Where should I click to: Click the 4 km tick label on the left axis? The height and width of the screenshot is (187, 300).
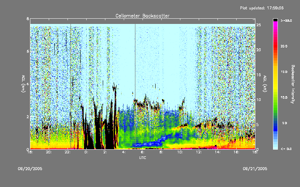click(28, 84)
